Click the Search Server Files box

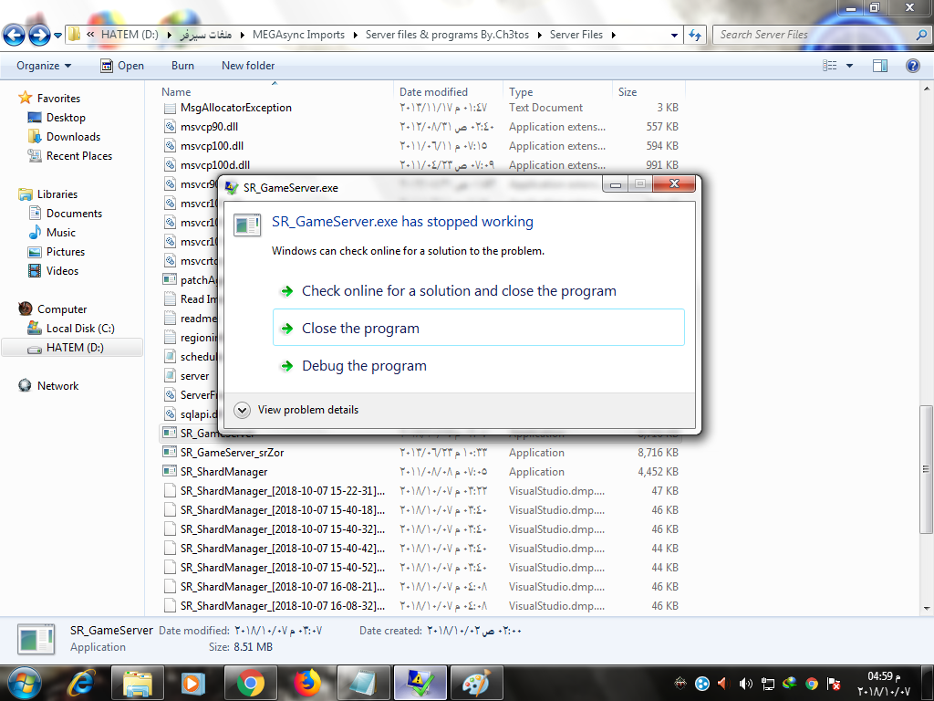pos(821,35)
